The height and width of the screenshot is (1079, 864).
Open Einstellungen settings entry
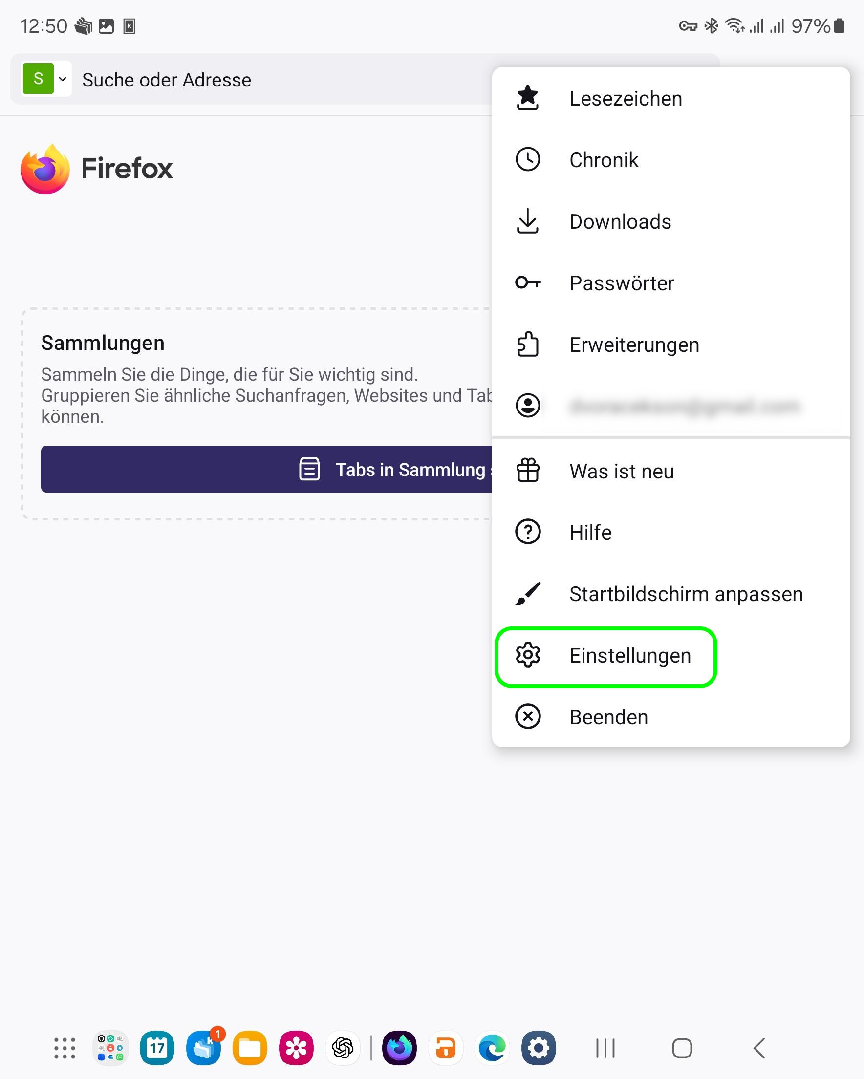point(630,656)
